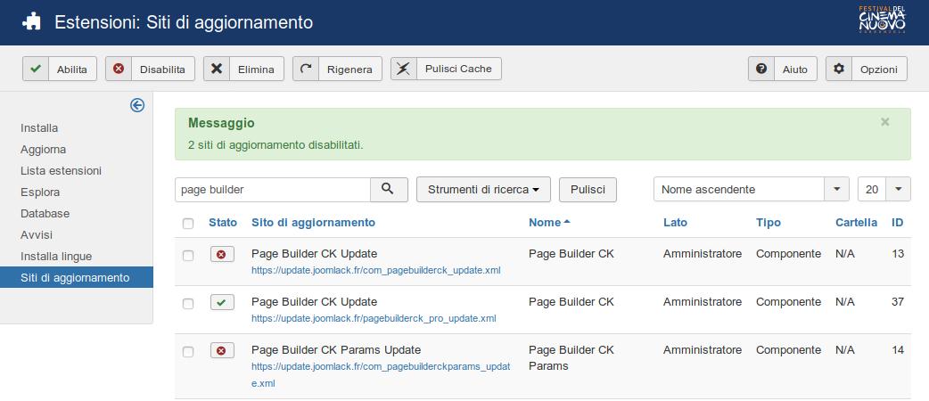Screen dimensions: 929x401
Task: Click the ID value 13
Action: pyautogui.click(x=898, y=253)
